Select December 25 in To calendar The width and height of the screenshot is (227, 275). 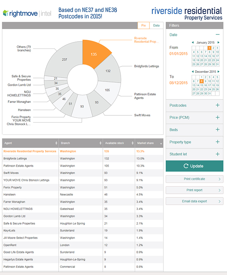213,89
